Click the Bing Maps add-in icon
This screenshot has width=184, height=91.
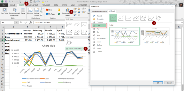(x=59, y=10)
